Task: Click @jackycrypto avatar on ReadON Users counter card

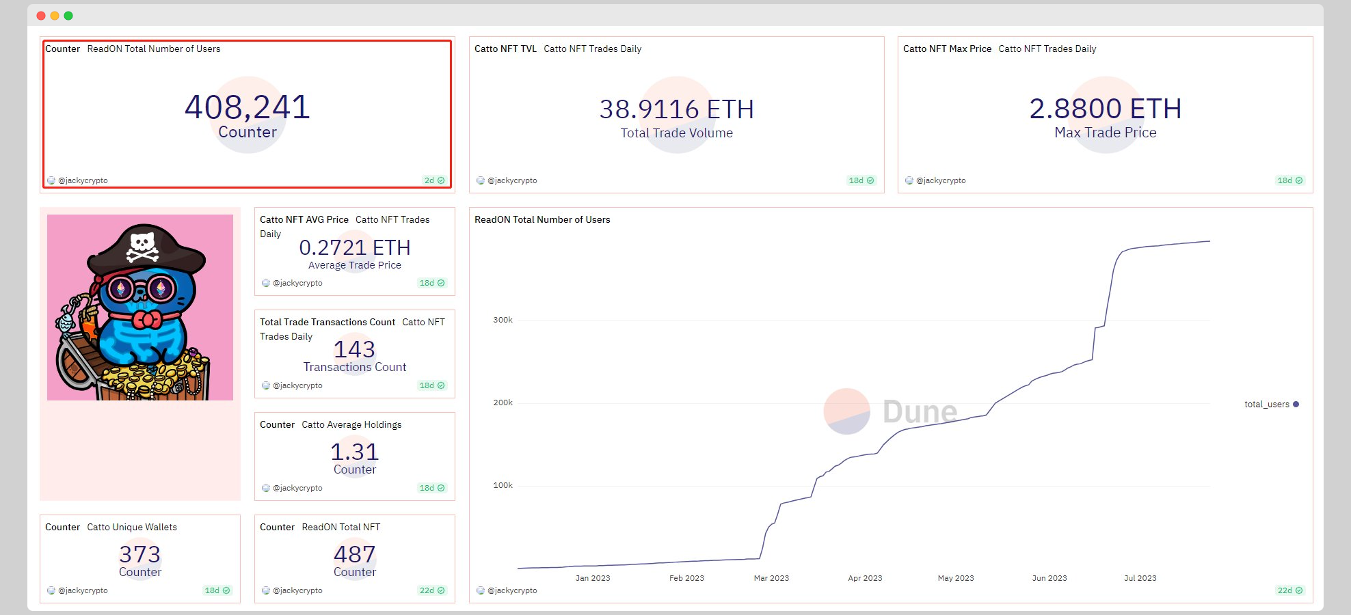Action: [51, 180]
